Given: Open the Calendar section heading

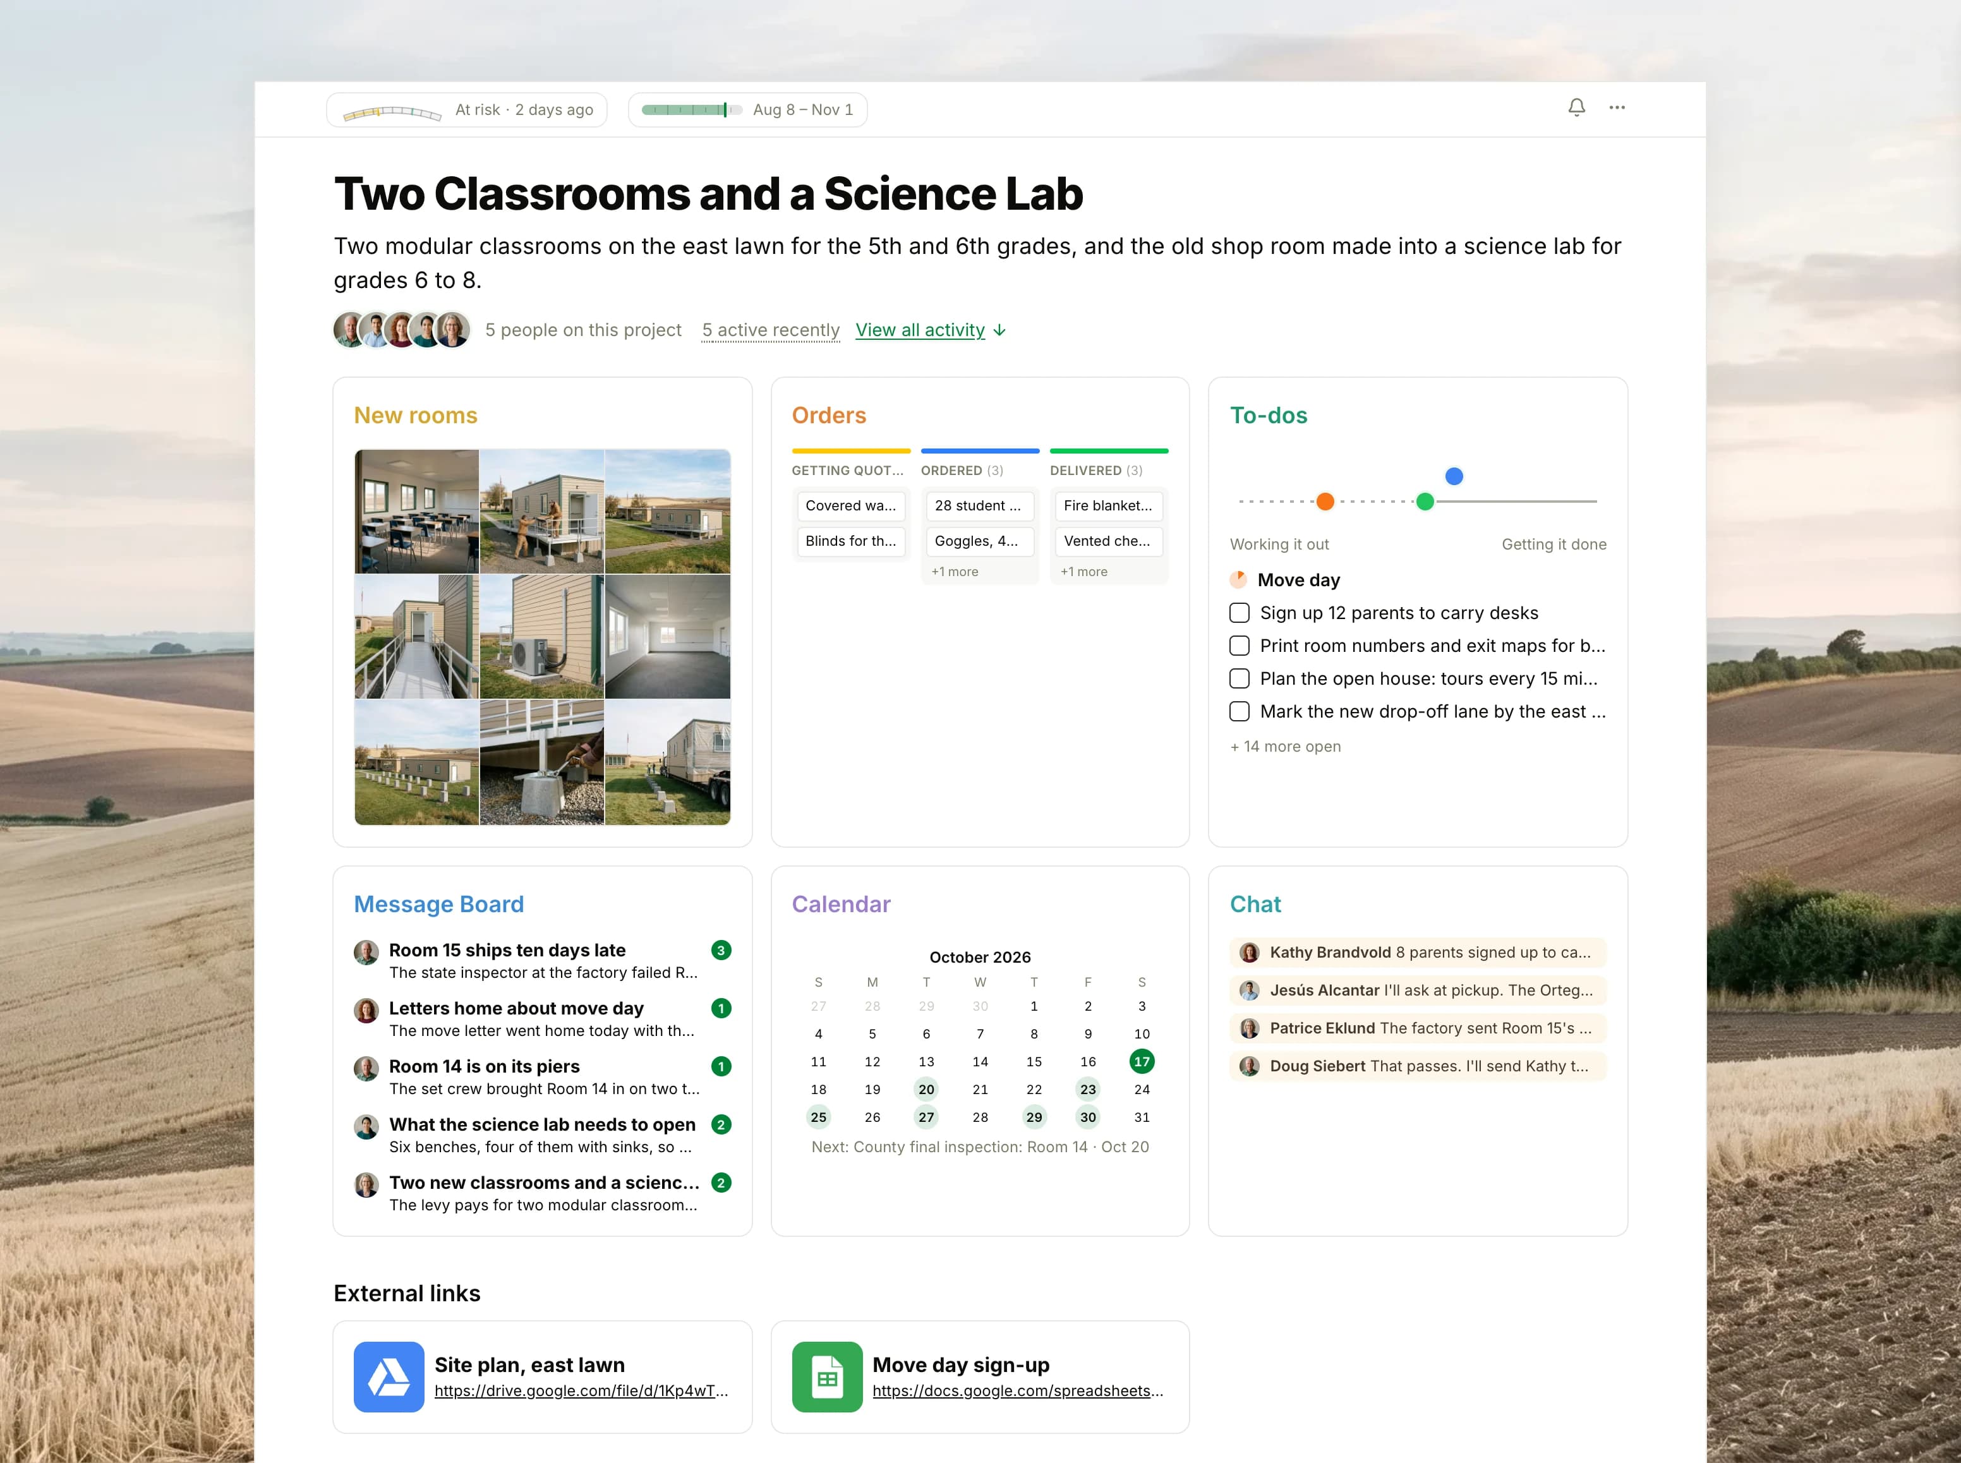Looking at the screenshot, I should click(840, 904).
